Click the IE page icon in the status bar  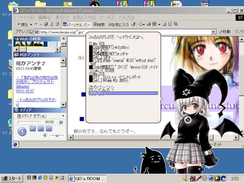coord(16,144)
